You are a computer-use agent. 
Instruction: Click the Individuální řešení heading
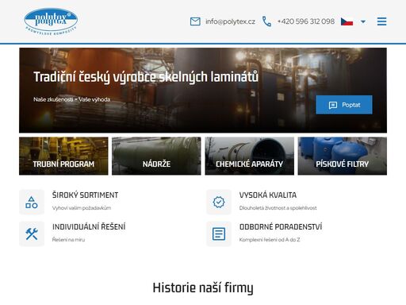click(x=89, y=227)
